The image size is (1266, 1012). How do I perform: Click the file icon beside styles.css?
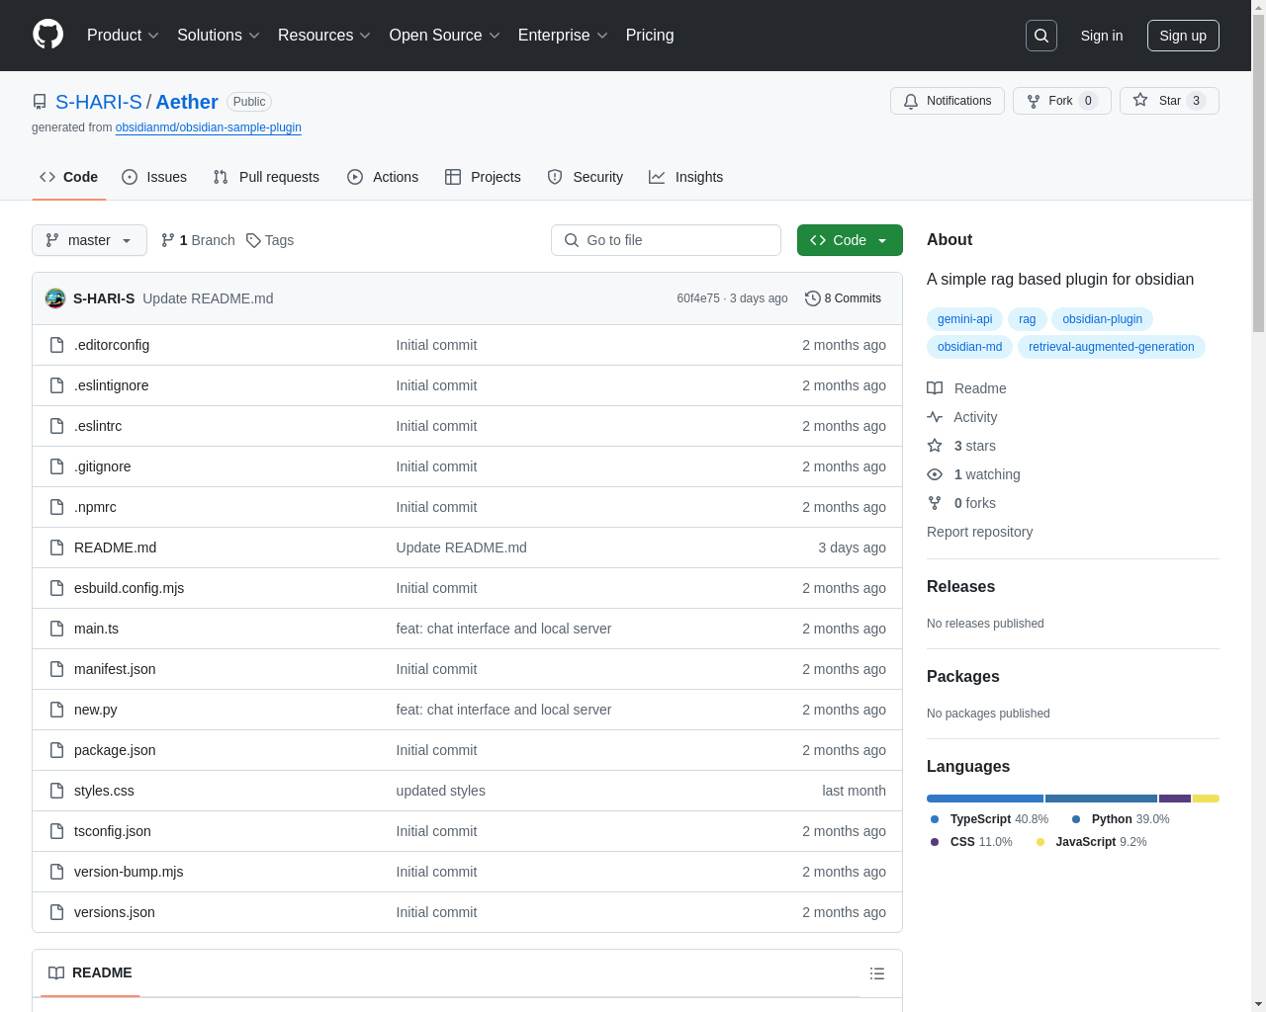57,791
